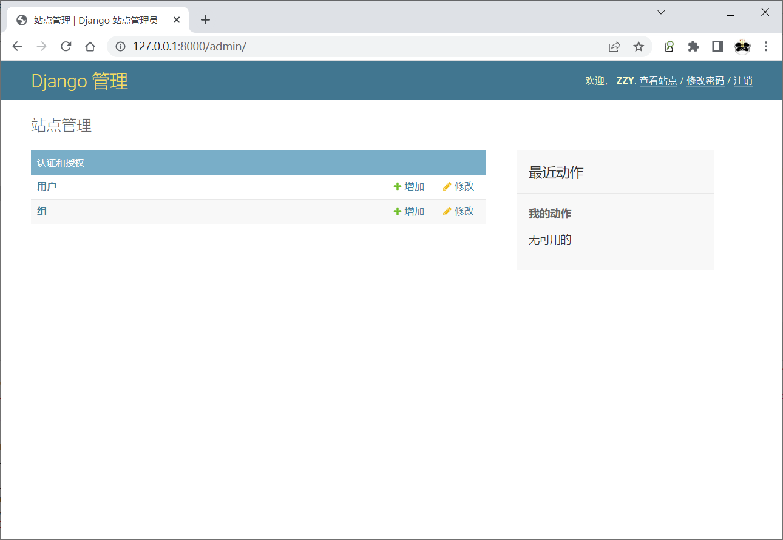Open the Extensions puzzle menu
Viewport: 783px width, 540px height.
tap(693, 47)
